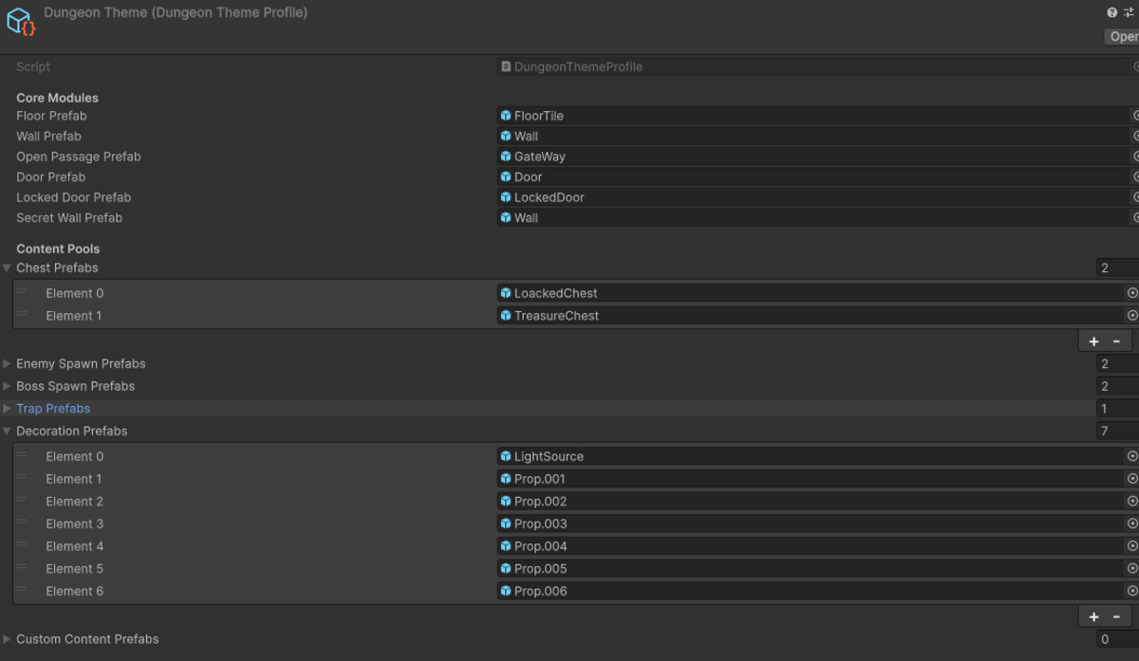Click the Open Passage Prefab label
Viewport: 1139px width, 661px height.
pyautogui.click(x=79, y=156)
